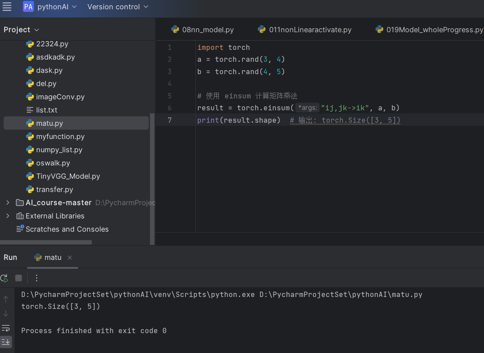Toggle Scroll to the End in console
The image size is (484, 353).
6,342
